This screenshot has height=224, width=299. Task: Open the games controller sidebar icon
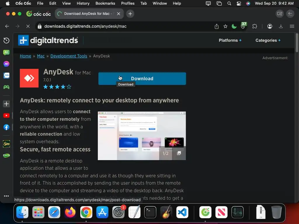(x=6, y=87)
